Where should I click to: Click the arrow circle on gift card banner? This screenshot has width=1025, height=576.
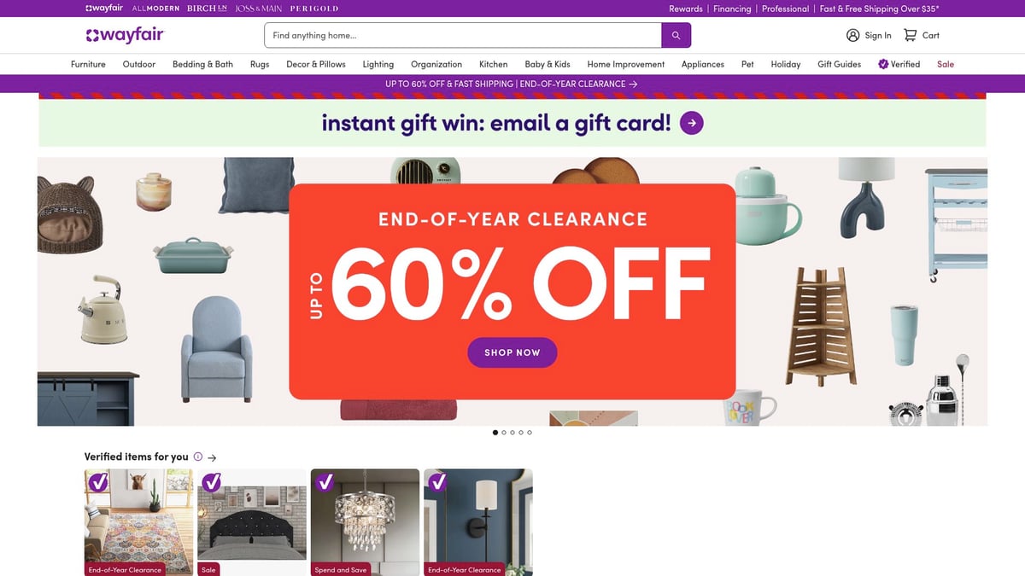pos(692,123)
